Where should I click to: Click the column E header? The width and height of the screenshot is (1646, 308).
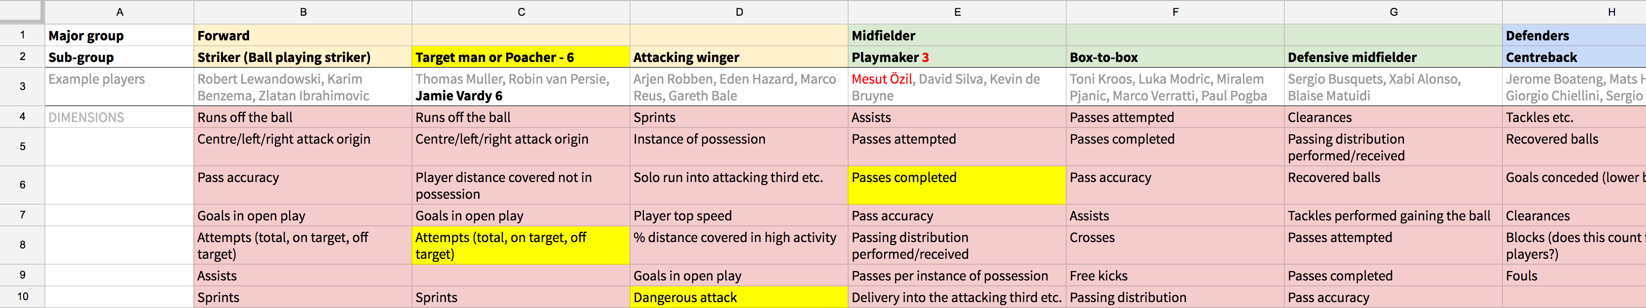[957, 12]
